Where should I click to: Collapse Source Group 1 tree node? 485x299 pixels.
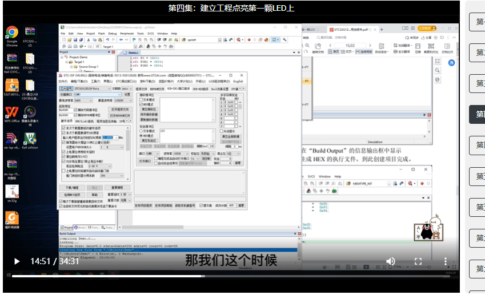tap(71, 66)
